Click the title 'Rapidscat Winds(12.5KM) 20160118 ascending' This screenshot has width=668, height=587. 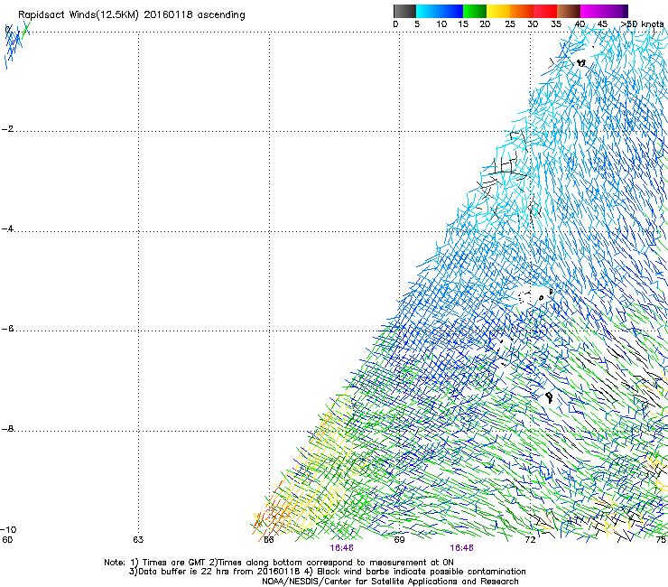[131, 15]
